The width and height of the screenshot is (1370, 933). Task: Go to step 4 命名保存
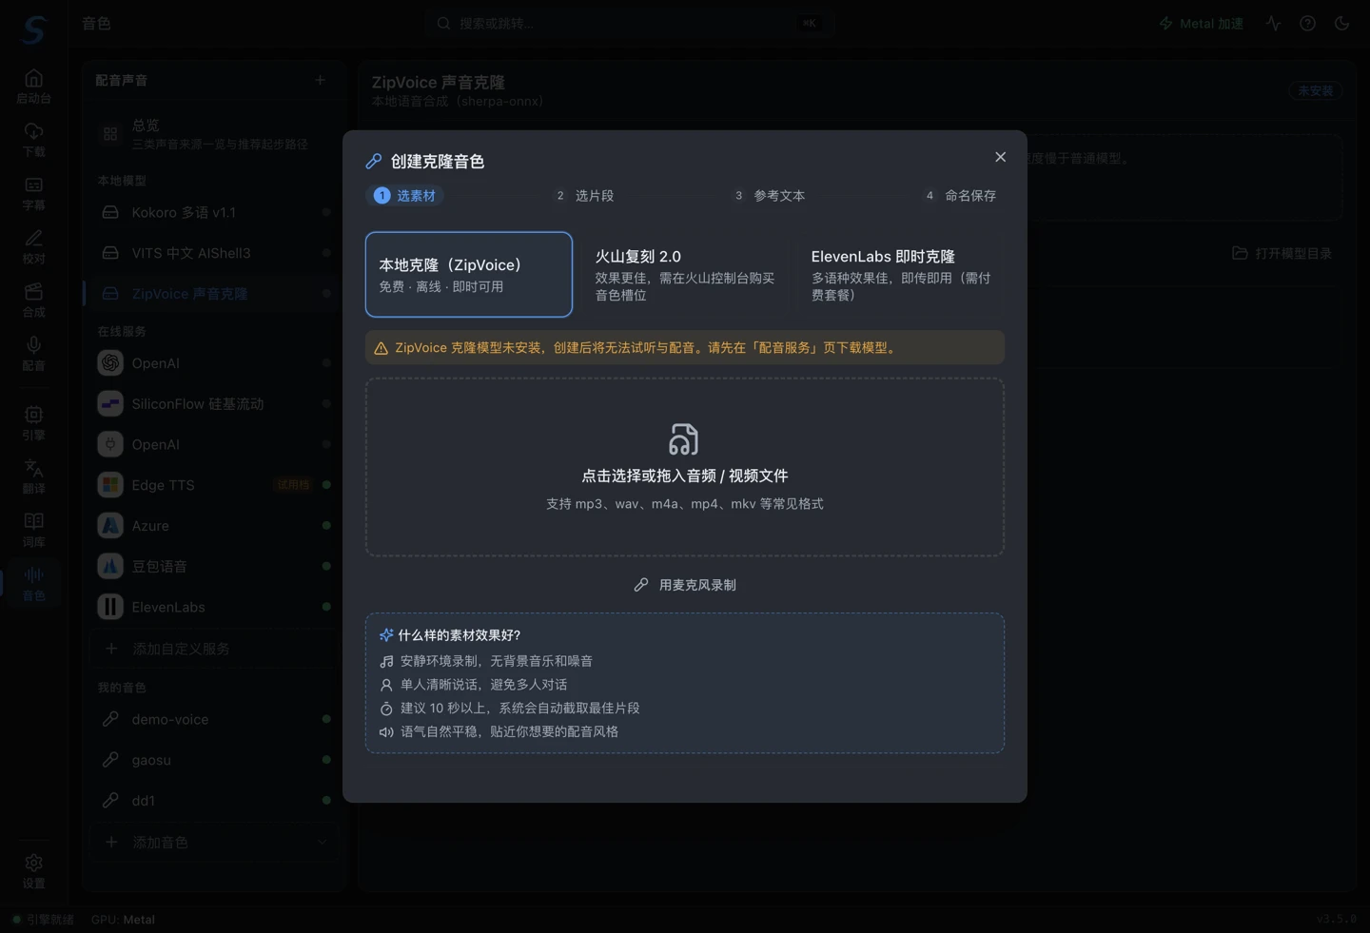(960, 195)
